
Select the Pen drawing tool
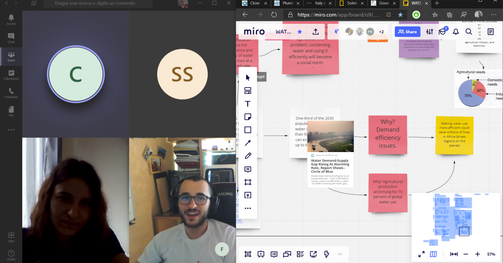point(248,156)
